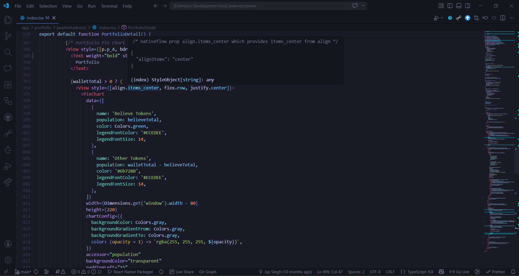Open the remote window indicator in the status bar
This screenshot has width=519, height=276.
coord(6,272)
